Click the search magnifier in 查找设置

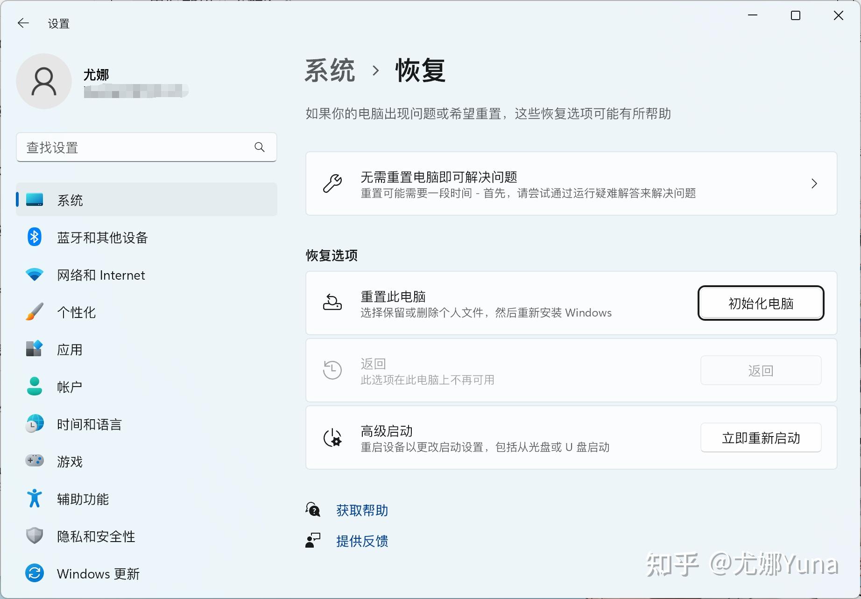tap(260, 147)
